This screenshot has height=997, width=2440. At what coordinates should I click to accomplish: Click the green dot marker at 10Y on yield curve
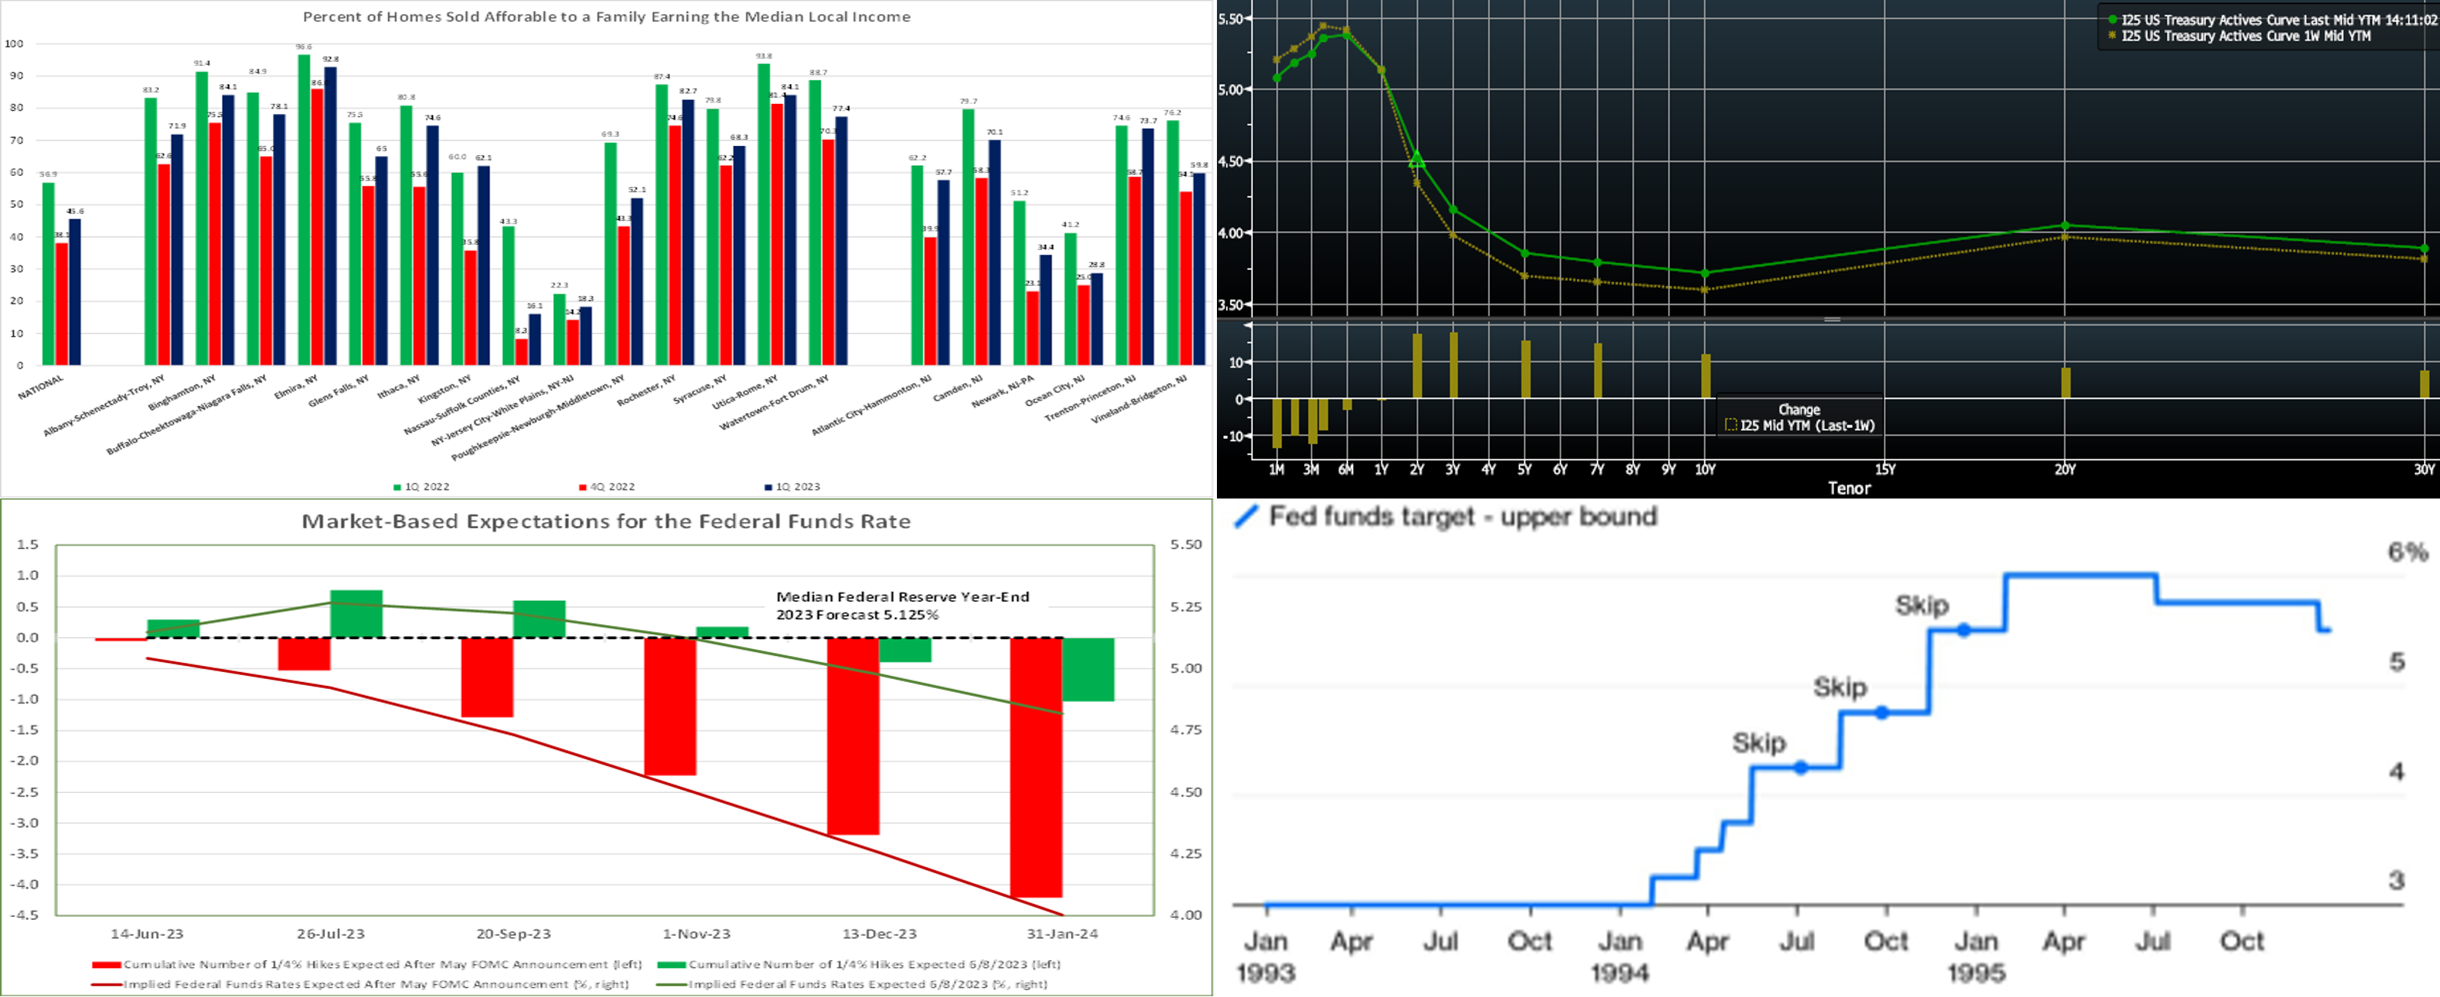(1705, 274)
